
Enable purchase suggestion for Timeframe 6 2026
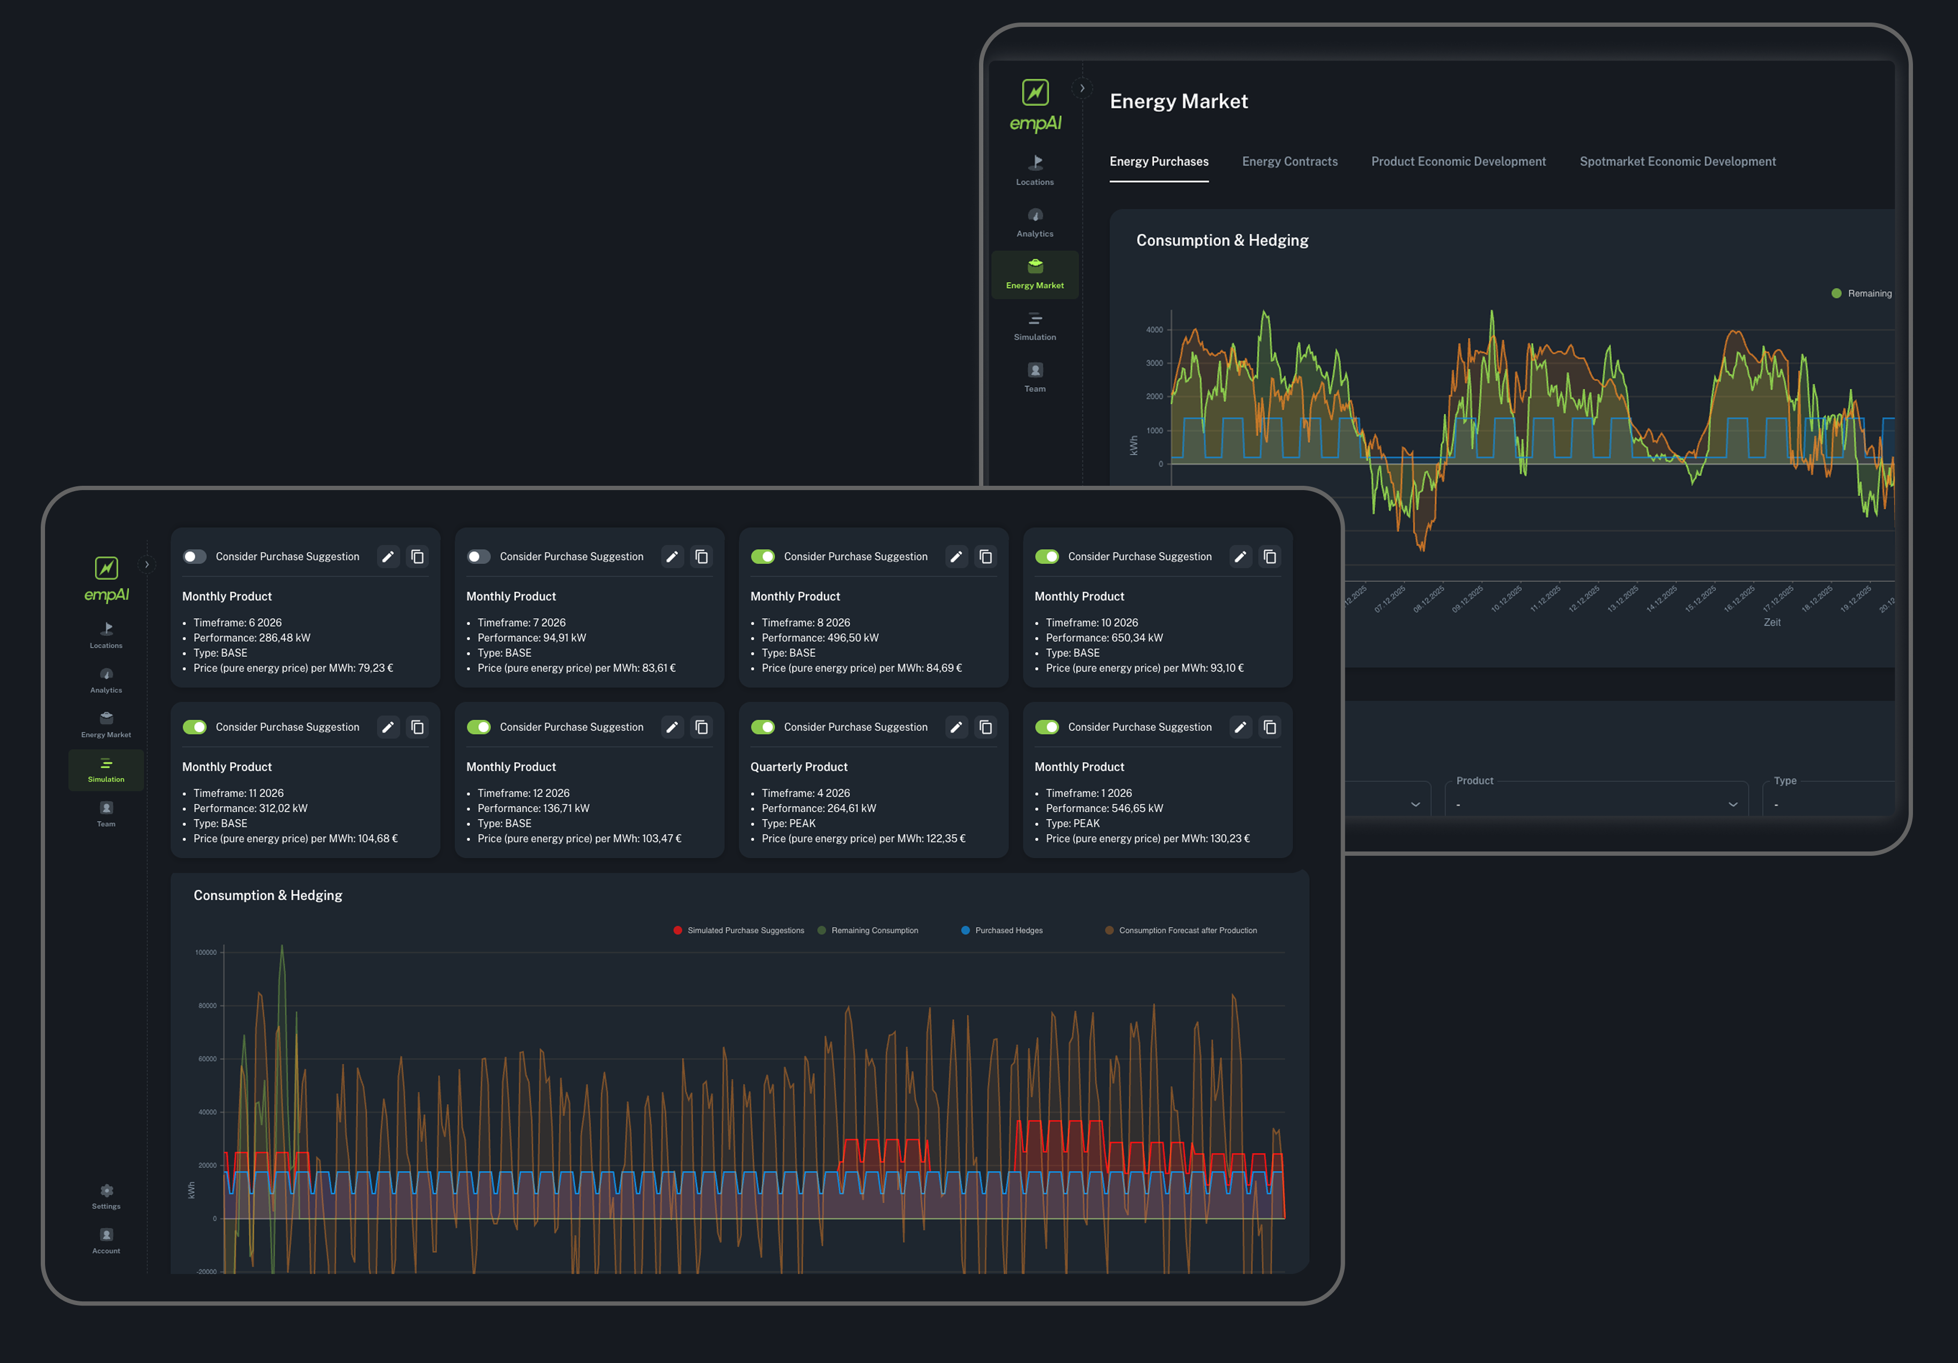[x=195, y=557]
